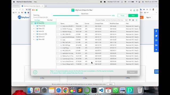Open iMyFone D-Back icon in Dock
The width and height of the screenshot is (170, 95).
tap(130, 90)
